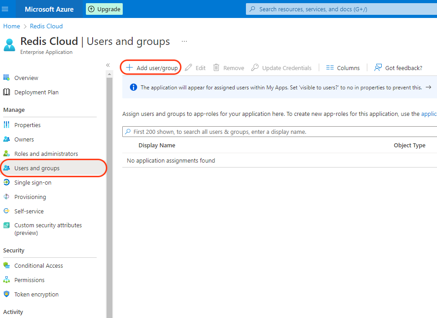This screenshot has width=437, height=318.
Task: Collapse the left navigation sidebar
Action: pos(108,65)
